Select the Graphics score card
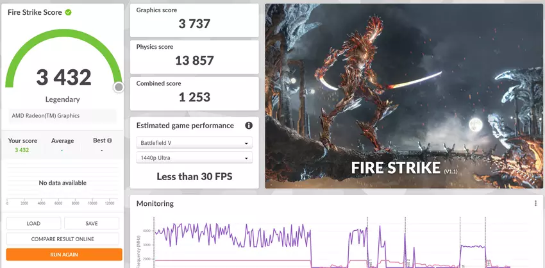The width and height of the screenshot is (545, 268). pyautogui.click(x=194, y=19)
